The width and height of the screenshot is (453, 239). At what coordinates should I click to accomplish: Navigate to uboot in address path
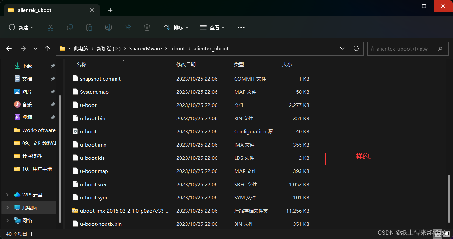click(x=178, y=49)
